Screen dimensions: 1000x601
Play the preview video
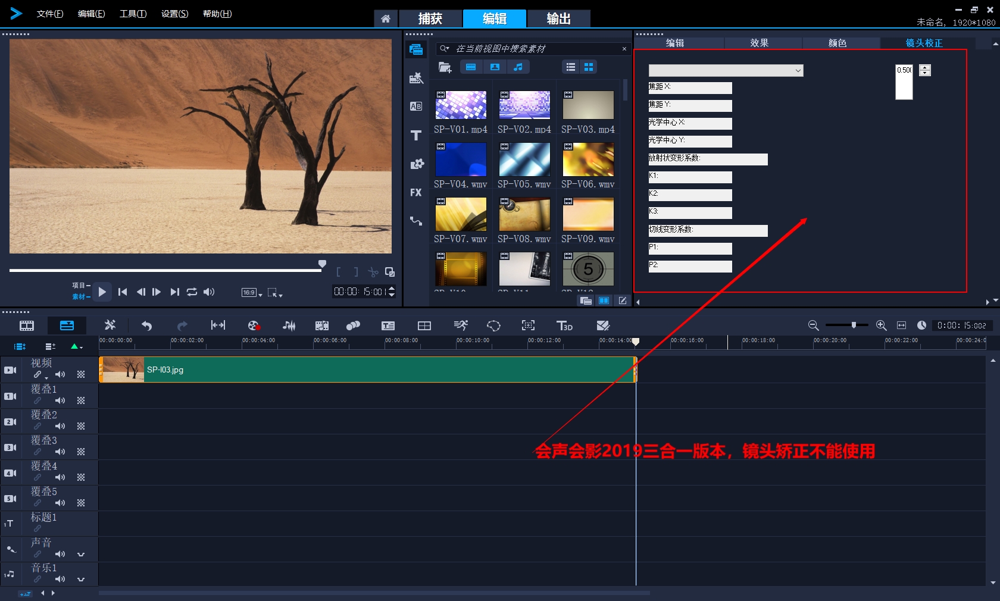click(102, 292)
